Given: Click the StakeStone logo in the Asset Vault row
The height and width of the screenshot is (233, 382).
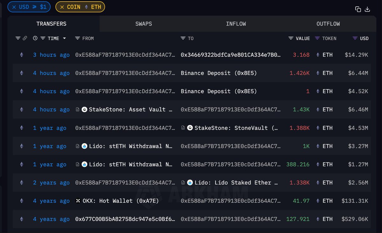Looking at the screenshot, I should (84, 109).
